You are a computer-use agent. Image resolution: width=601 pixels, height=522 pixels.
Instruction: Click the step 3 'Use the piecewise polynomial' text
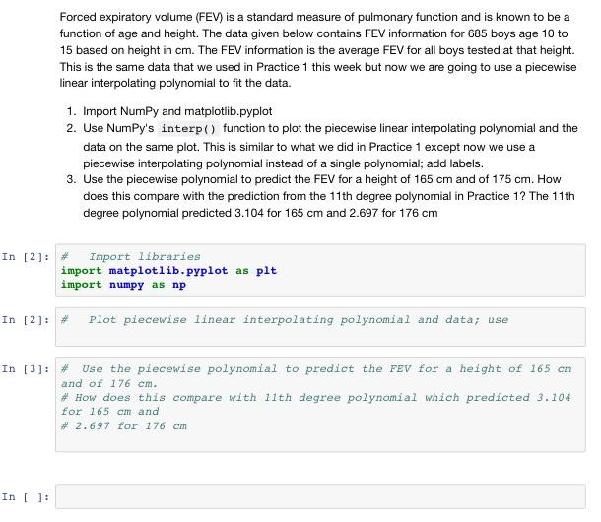(329, 196)
